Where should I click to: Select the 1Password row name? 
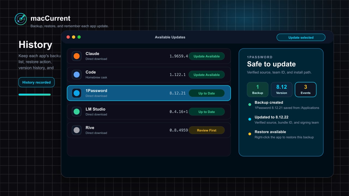96,91
